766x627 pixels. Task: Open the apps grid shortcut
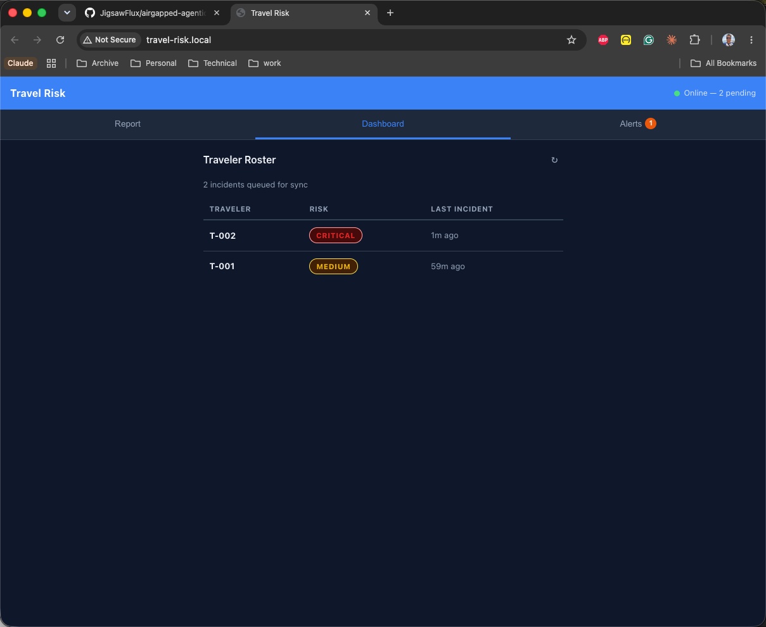click(x=51, y=63)
